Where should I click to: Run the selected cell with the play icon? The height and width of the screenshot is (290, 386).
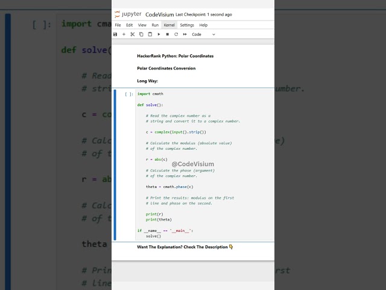pos(159,34)
